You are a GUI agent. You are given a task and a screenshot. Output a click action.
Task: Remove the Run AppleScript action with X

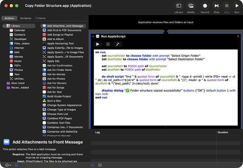(x=238, y=36)
